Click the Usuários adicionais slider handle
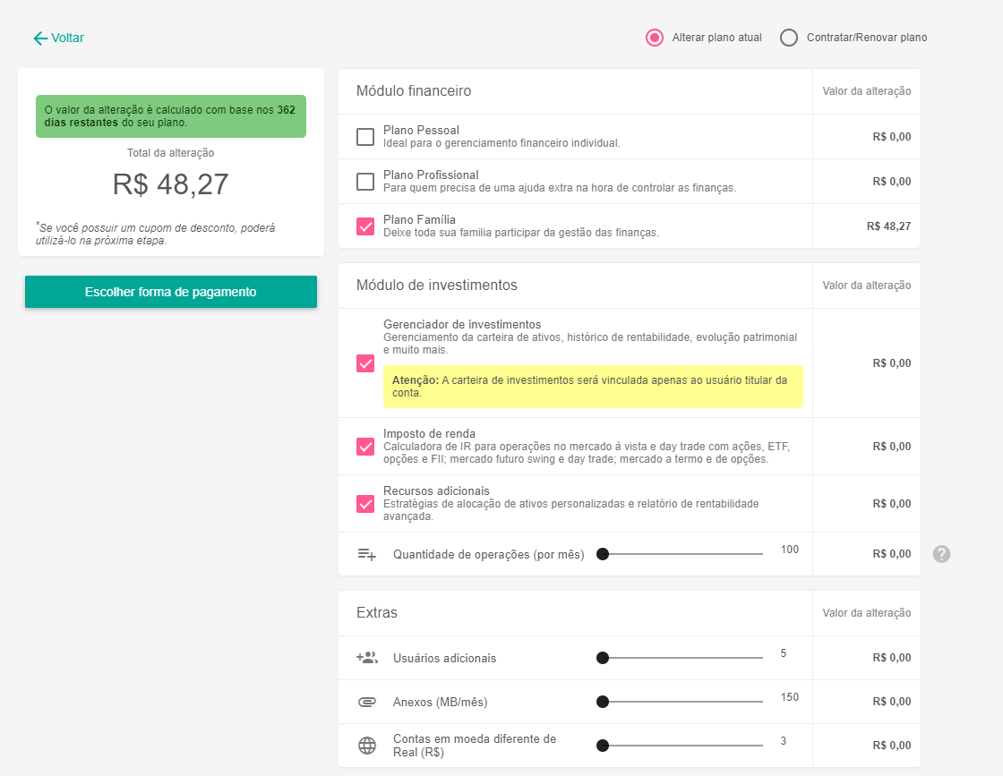Viewport: 1003px width, 776px height. click(603, 658)
